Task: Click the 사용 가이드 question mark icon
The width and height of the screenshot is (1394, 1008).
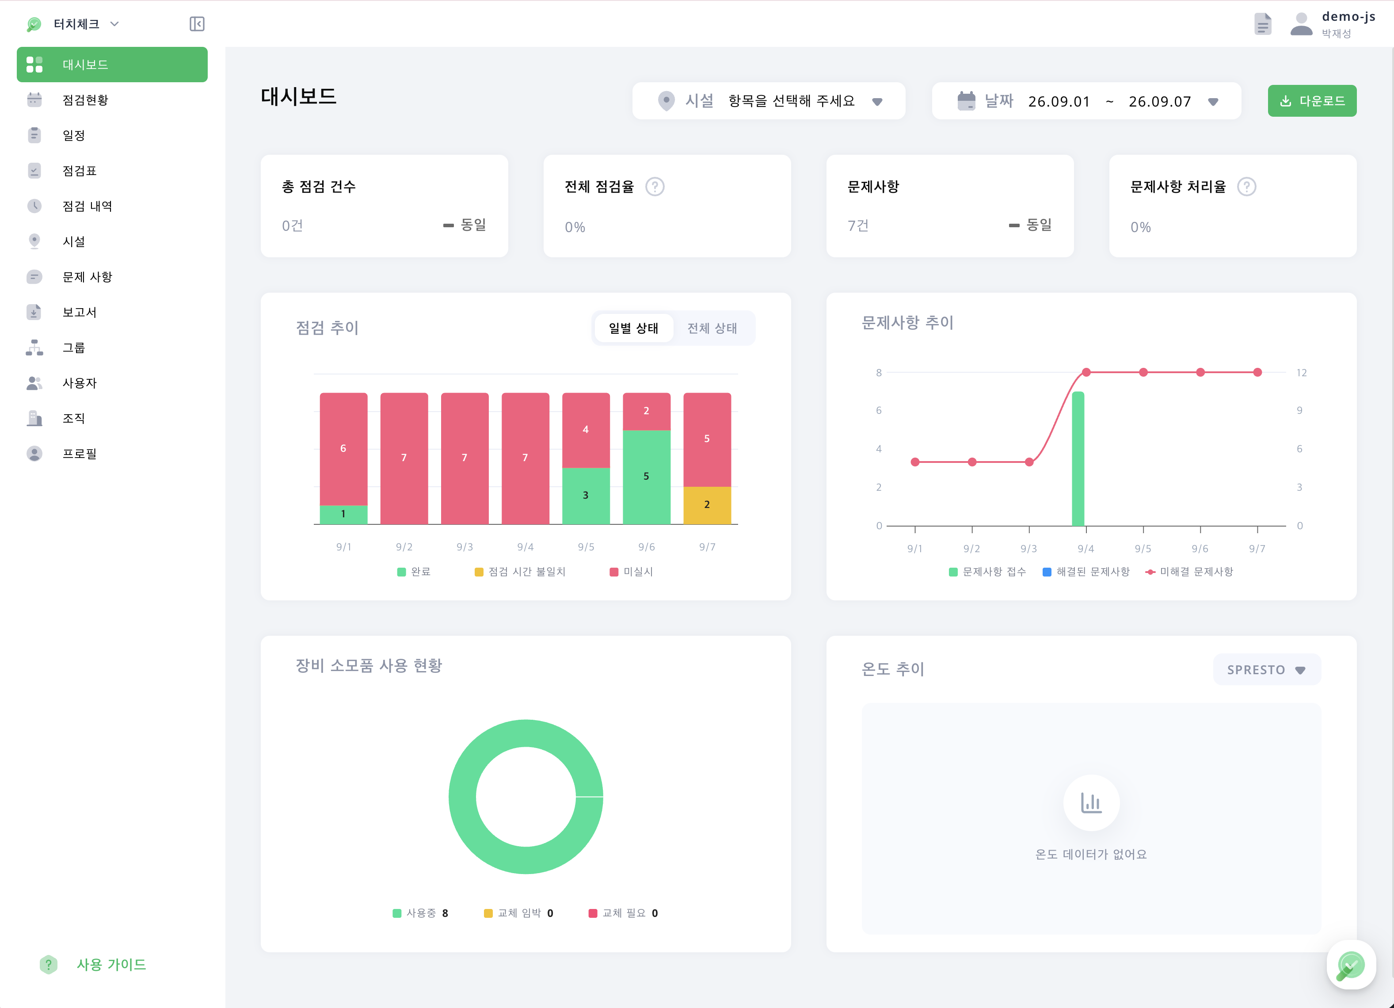Action: [49, 964]
